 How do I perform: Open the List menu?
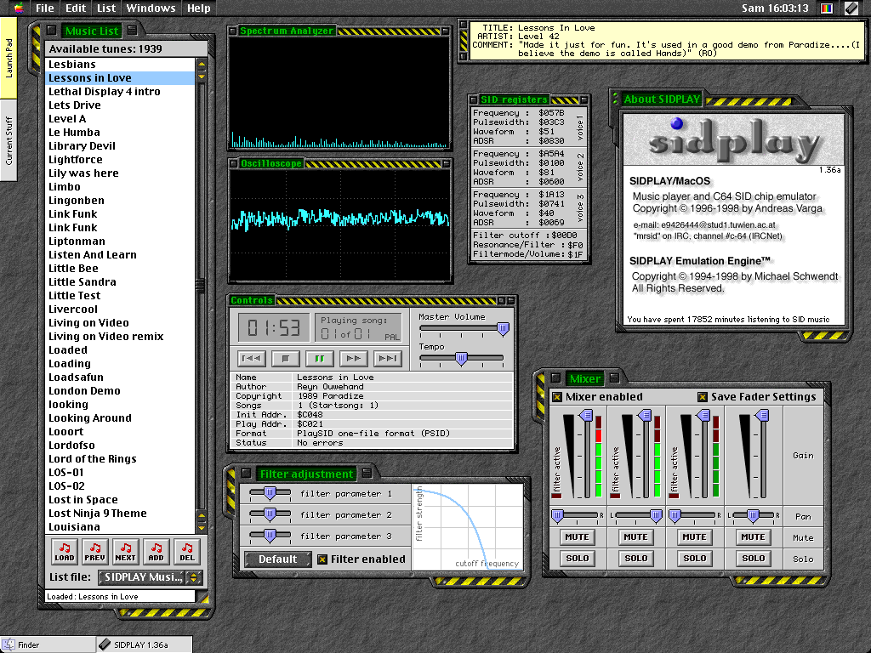click(x=106, y=8)
